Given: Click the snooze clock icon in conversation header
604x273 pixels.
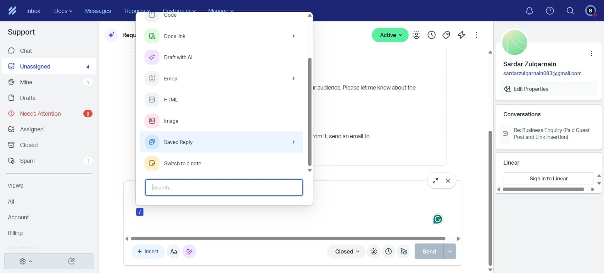Looking at the screenshot, I should [431, 35].
